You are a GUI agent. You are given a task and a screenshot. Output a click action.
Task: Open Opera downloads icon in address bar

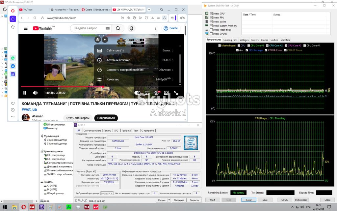click(152, 18)
